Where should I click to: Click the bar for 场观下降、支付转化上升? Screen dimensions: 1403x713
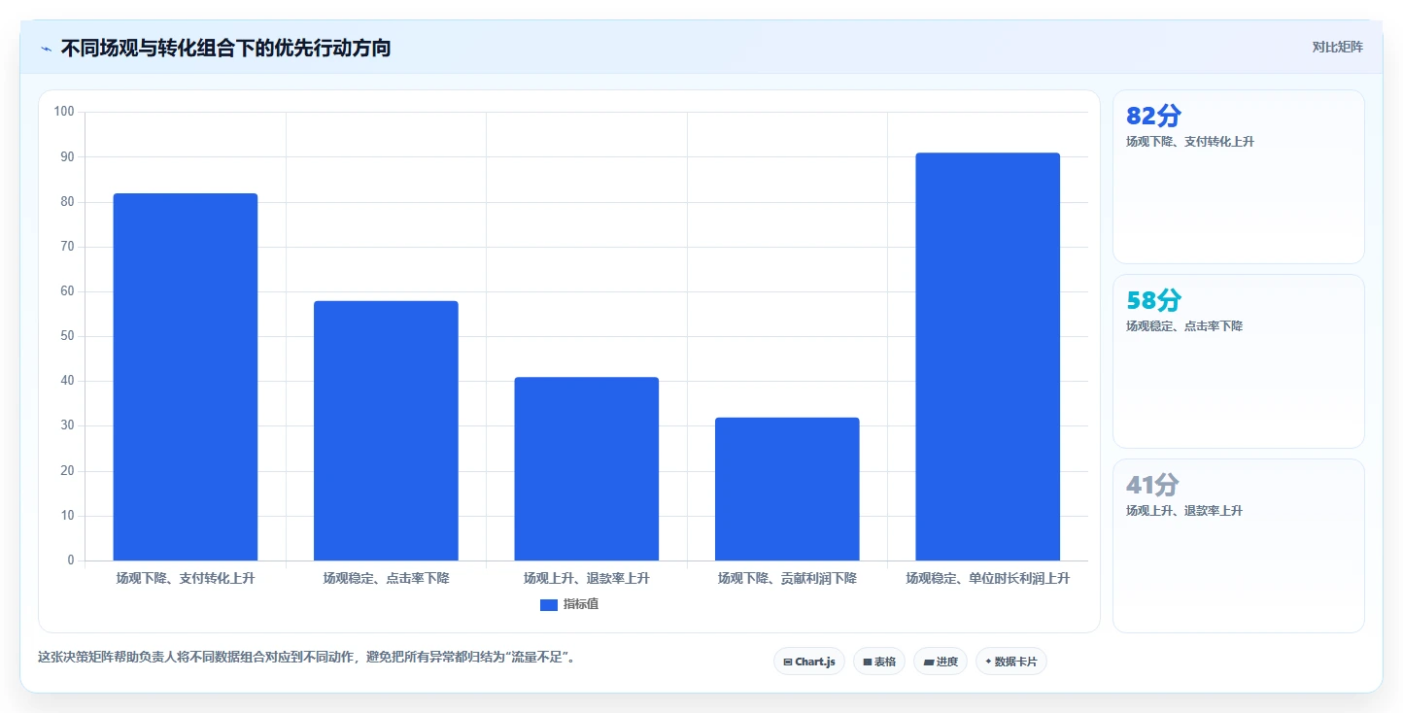[186, 377]
